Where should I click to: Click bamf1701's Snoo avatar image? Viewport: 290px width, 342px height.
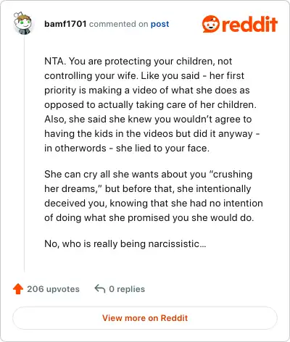tap(22, 23)
